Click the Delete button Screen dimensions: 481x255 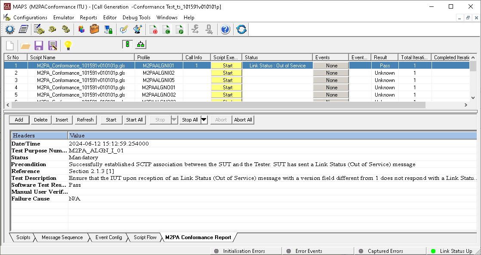(x=41, y=120)
